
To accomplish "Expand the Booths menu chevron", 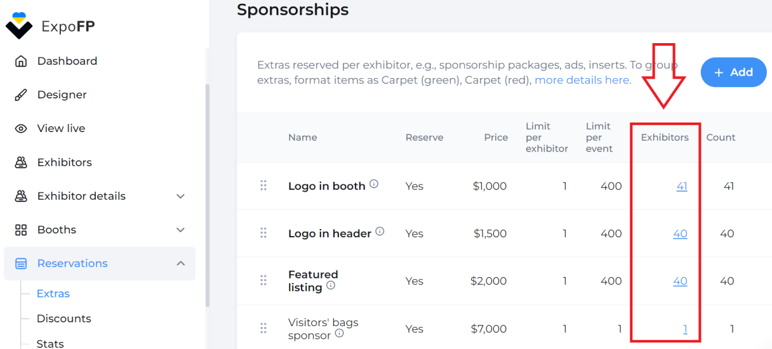I will pos(180,230).
